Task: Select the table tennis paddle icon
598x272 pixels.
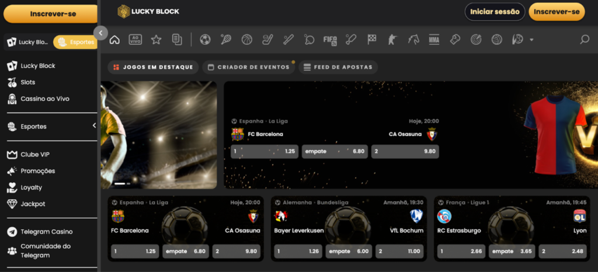Action: click(x=309, y=40)
